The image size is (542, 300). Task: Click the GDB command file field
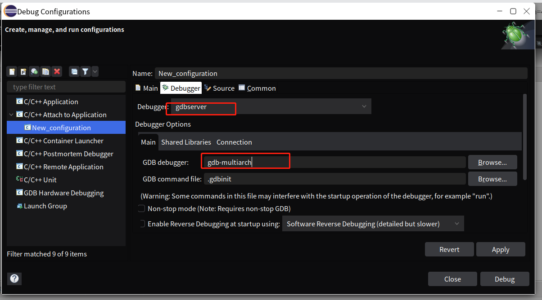pyautogui.click(x=335, y=179)
